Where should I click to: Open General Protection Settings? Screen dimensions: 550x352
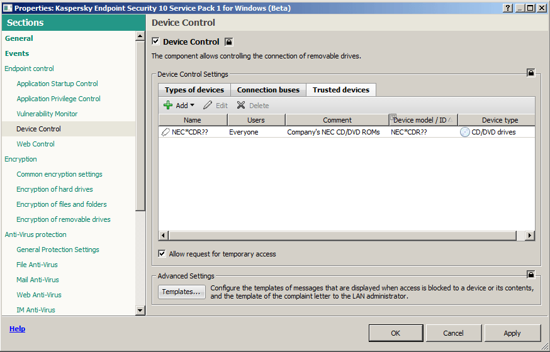tap(58, 250)
